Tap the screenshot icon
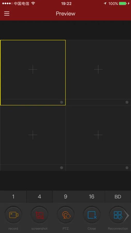Screen dimensions: 131x233 (x=40, y=215)
